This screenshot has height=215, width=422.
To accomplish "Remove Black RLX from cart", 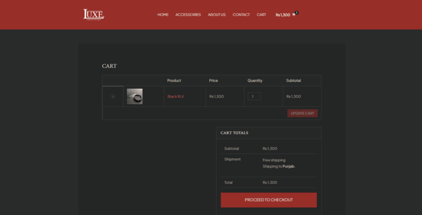I will [x=113, y=97].
